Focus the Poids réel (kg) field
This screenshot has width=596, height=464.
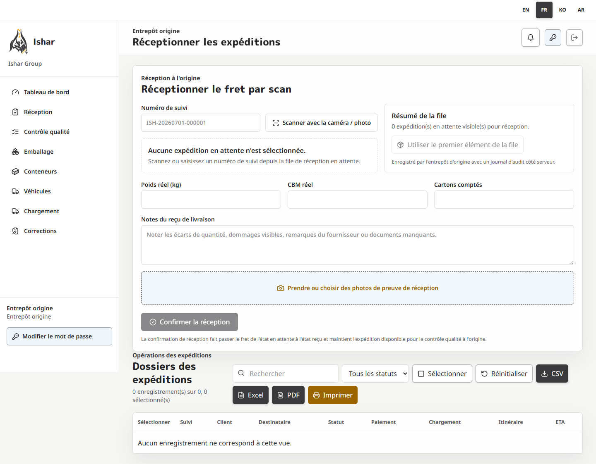pos(211,200)
